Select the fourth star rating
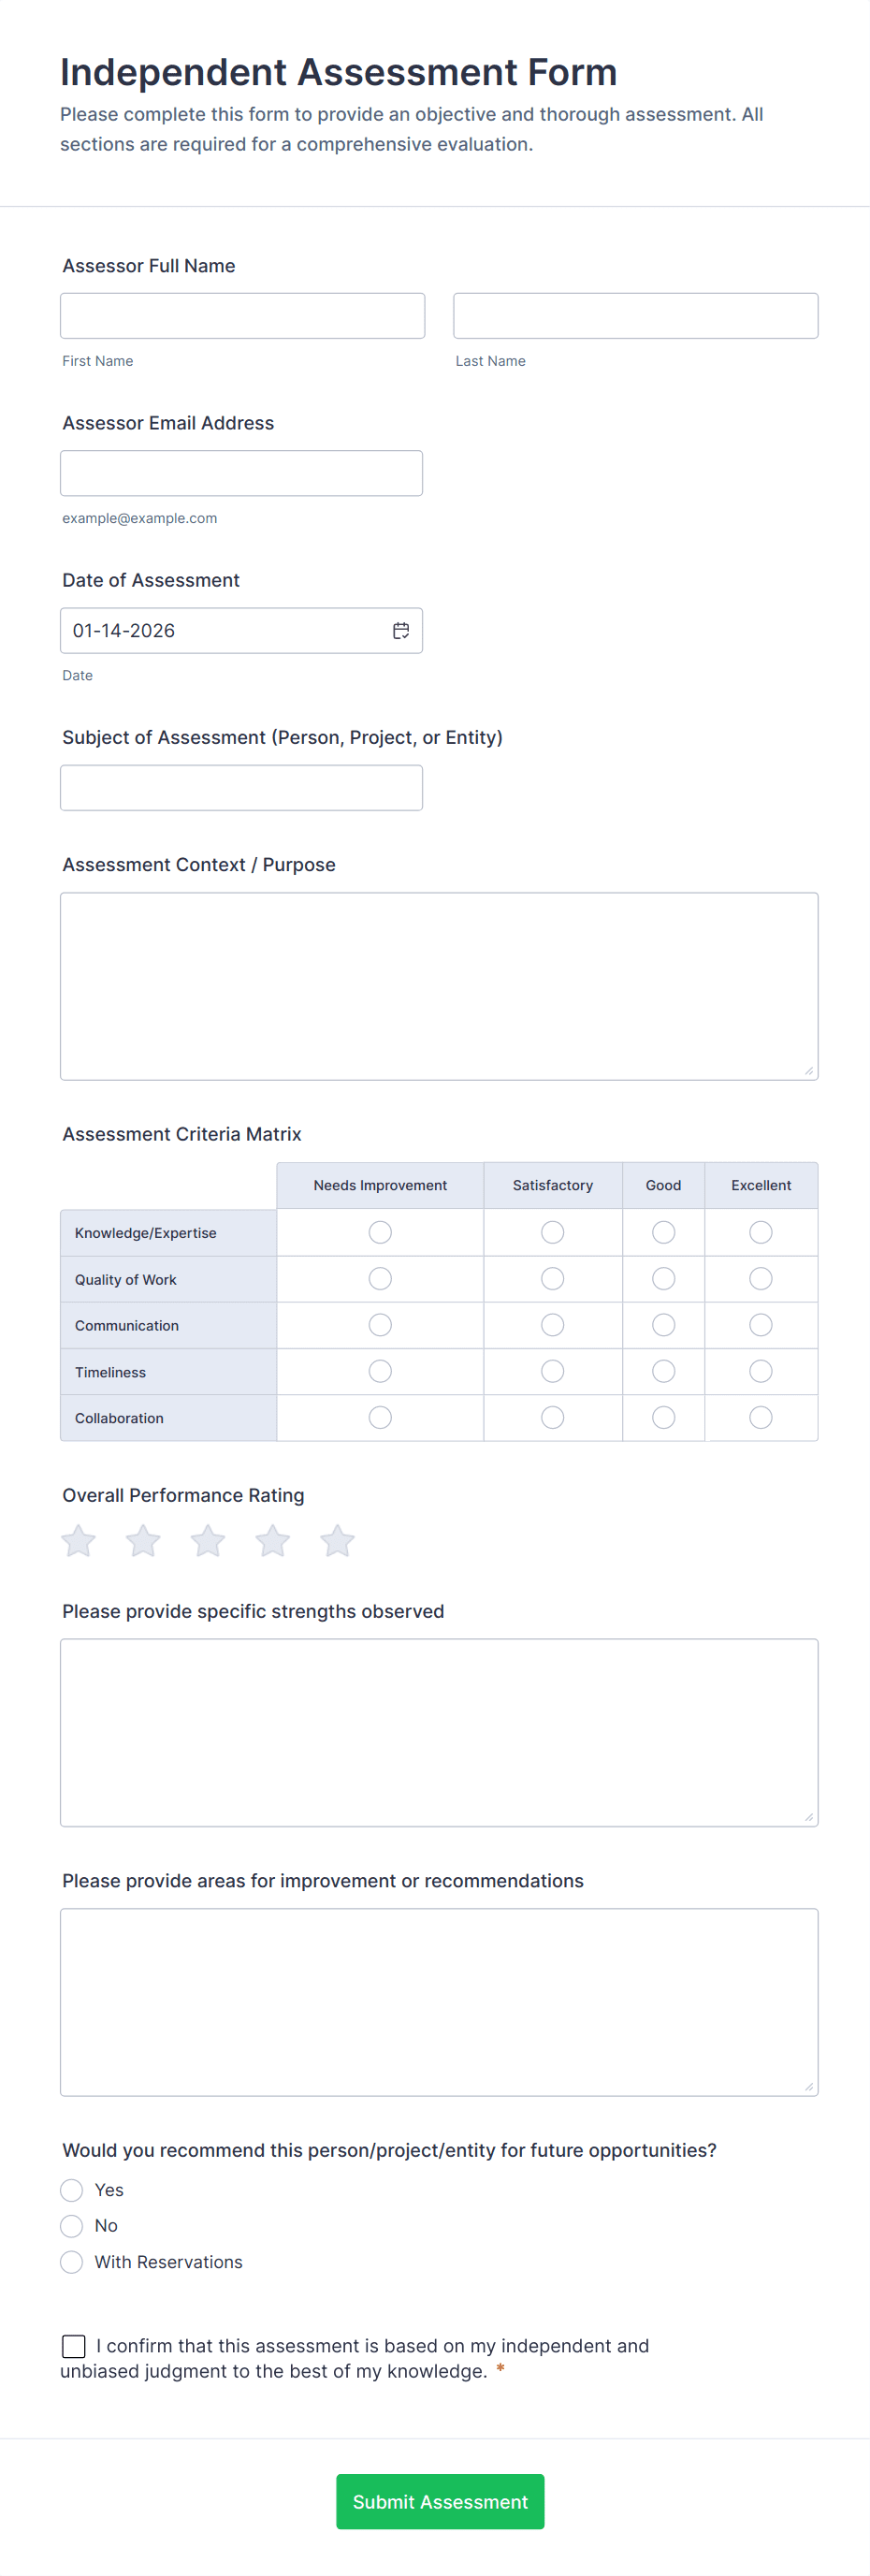Viewport: 870px width, 2576px height. (272, 1540)
